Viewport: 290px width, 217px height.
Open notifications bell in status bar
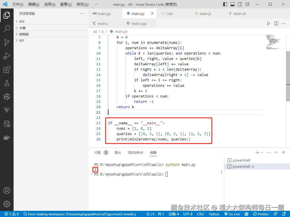(x=284, y=214)
